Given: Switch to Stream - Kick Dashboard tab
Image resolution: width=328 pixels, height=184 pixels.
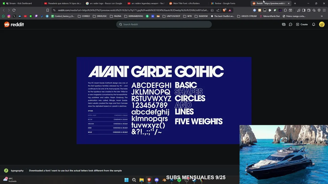Looking at the screenshot, I should click(x=20, y=3).
